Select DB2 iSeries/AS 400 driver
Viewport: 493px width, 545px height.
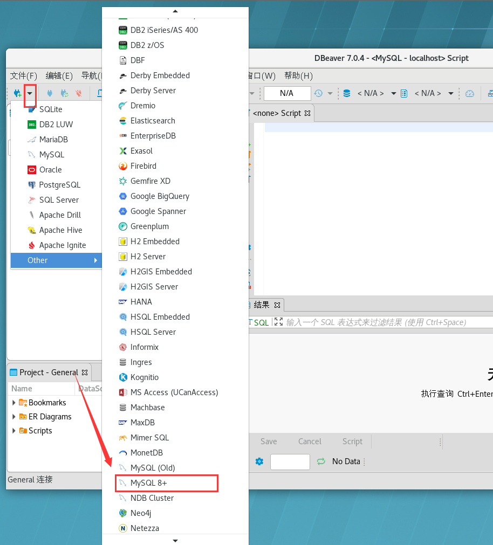click(175, 30)
